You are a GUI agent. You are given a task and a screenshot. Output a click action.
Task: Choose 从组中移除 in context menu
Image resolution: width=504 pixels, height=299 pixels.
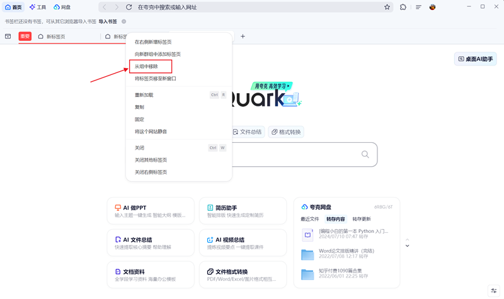pos(179,67)
